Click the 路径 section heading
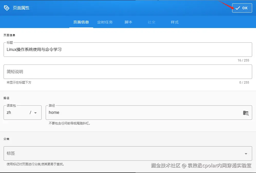This screenshot has width=256, height=173. tap(6, 98)
